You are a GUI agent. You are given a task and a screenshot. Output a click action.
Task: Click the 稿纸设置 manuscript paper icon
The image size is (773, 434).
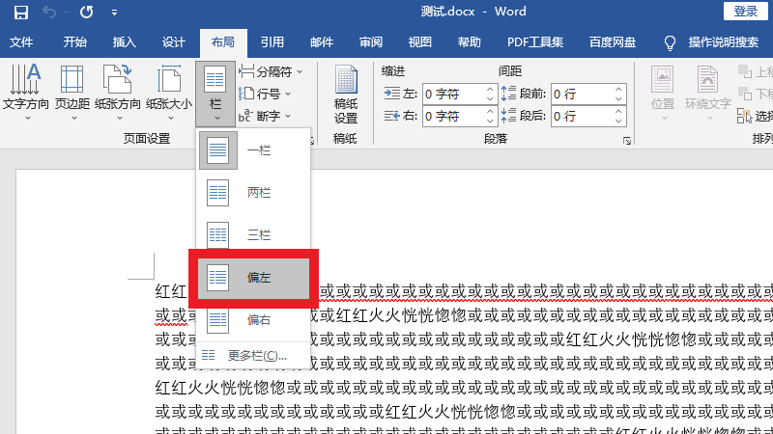tap(345, 95)
